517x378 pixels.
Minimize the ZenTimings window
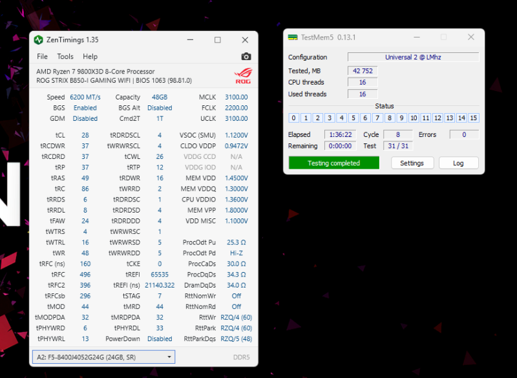pos(190,40)
